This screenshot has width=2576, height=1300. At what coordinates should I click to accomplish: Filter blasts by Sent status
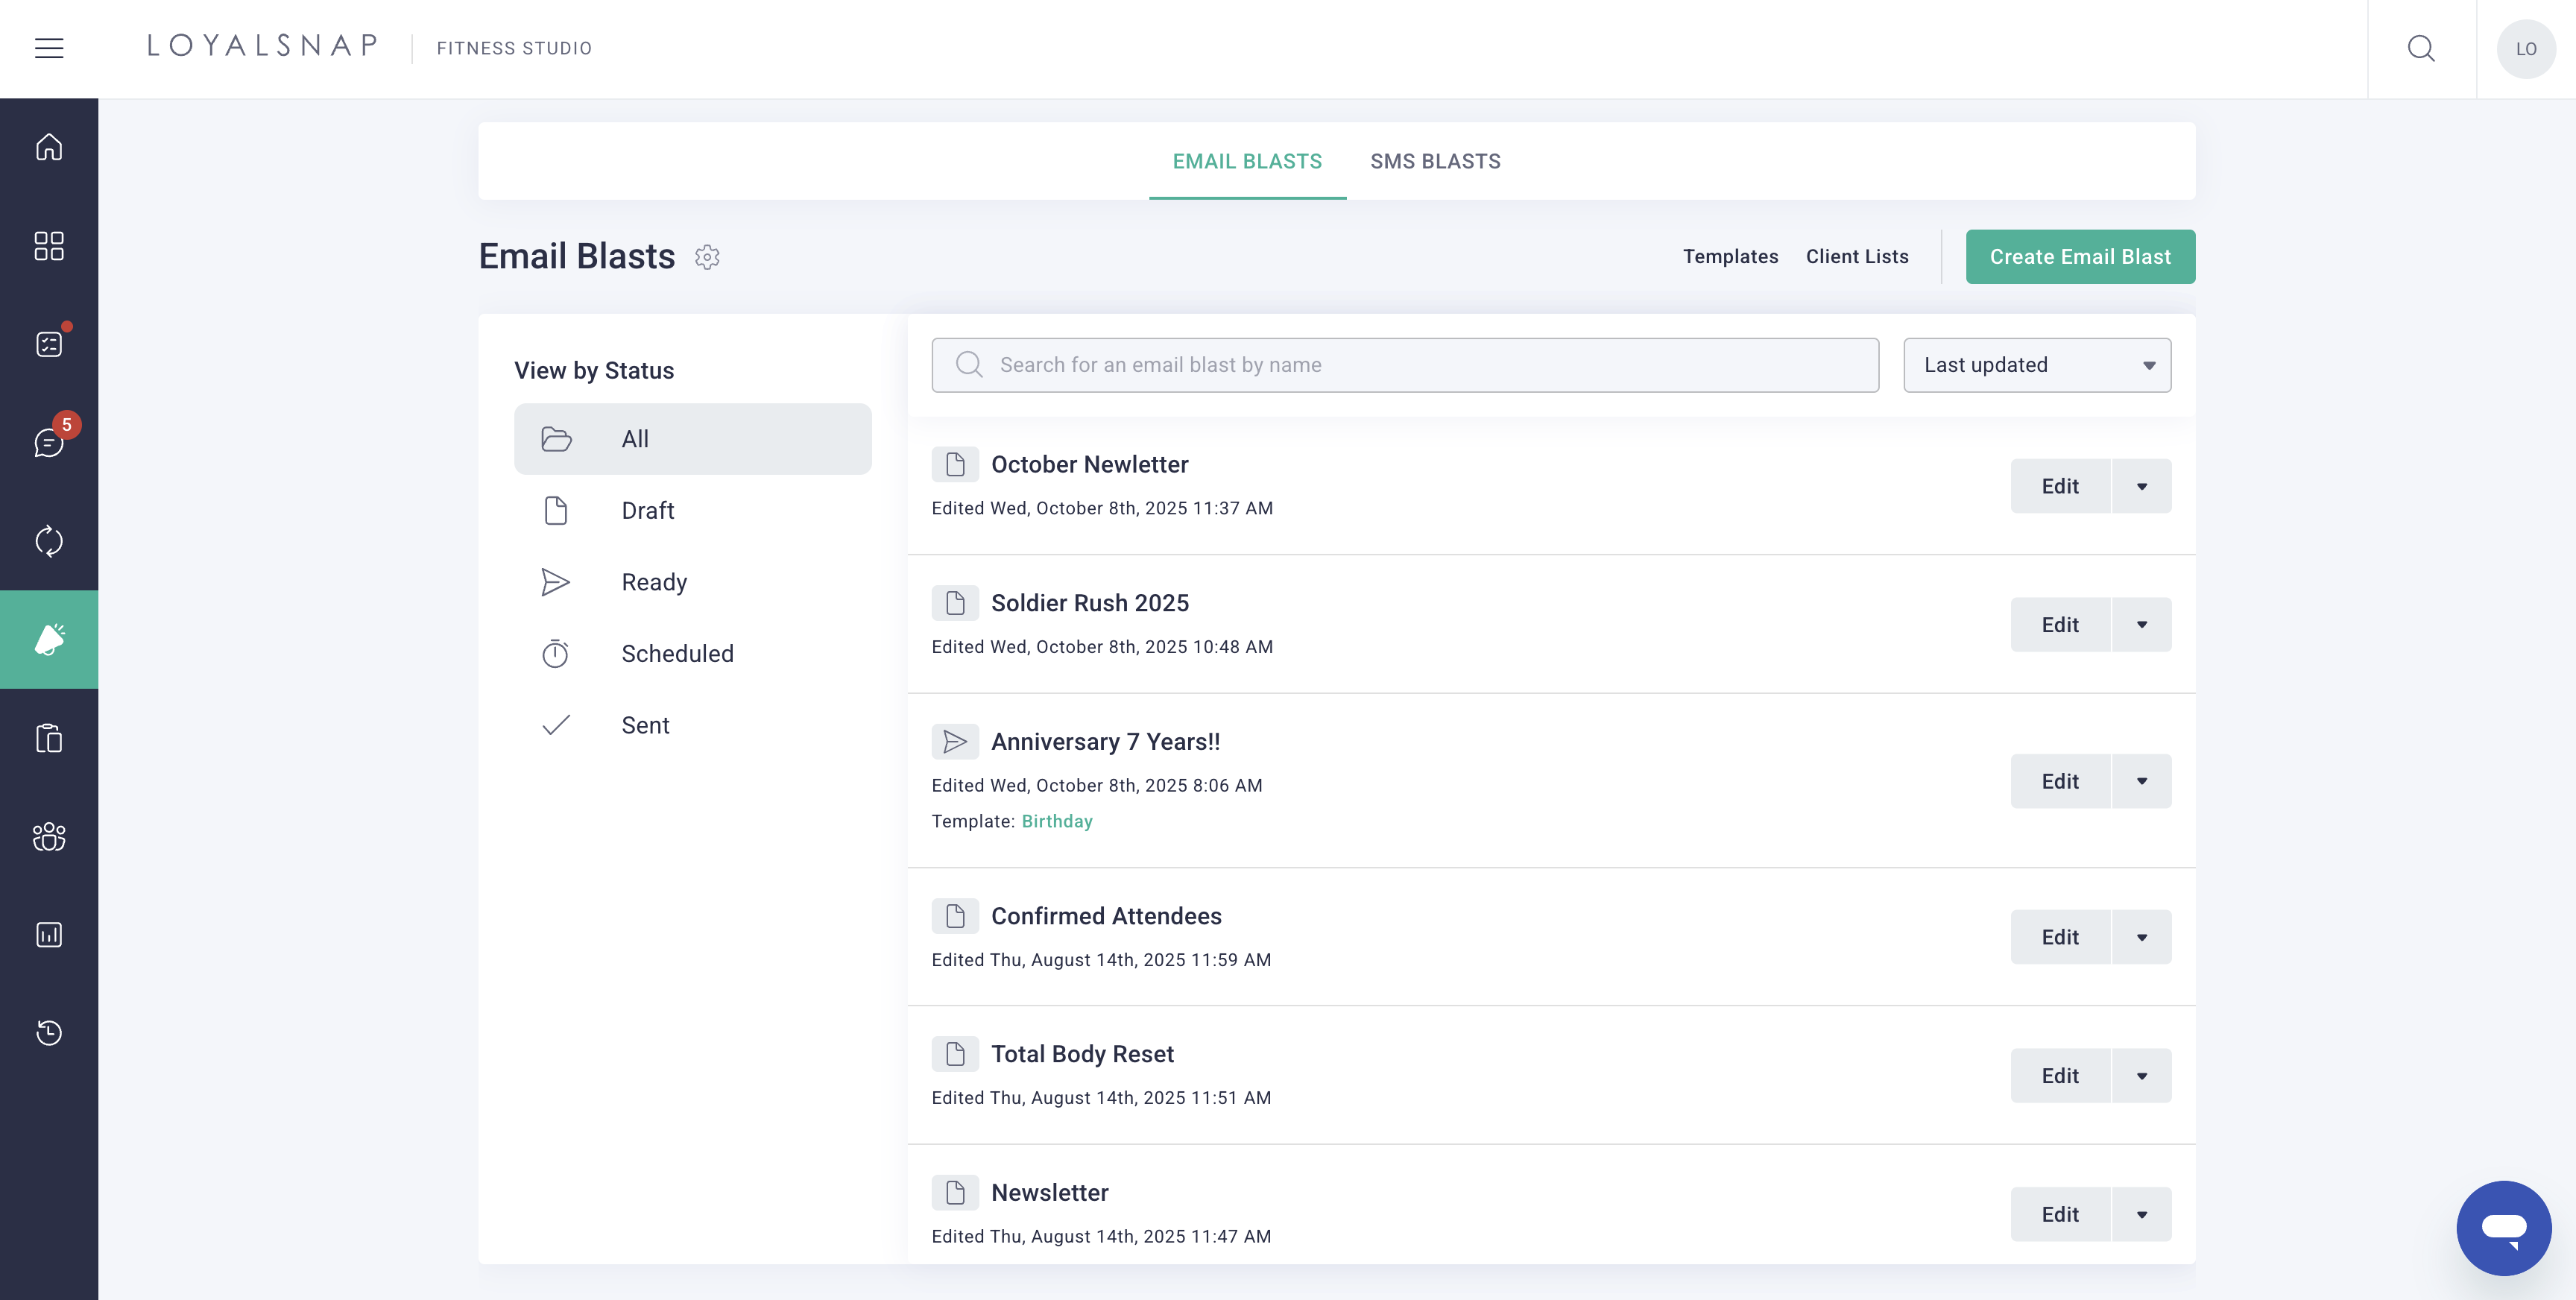coord(644,725)
